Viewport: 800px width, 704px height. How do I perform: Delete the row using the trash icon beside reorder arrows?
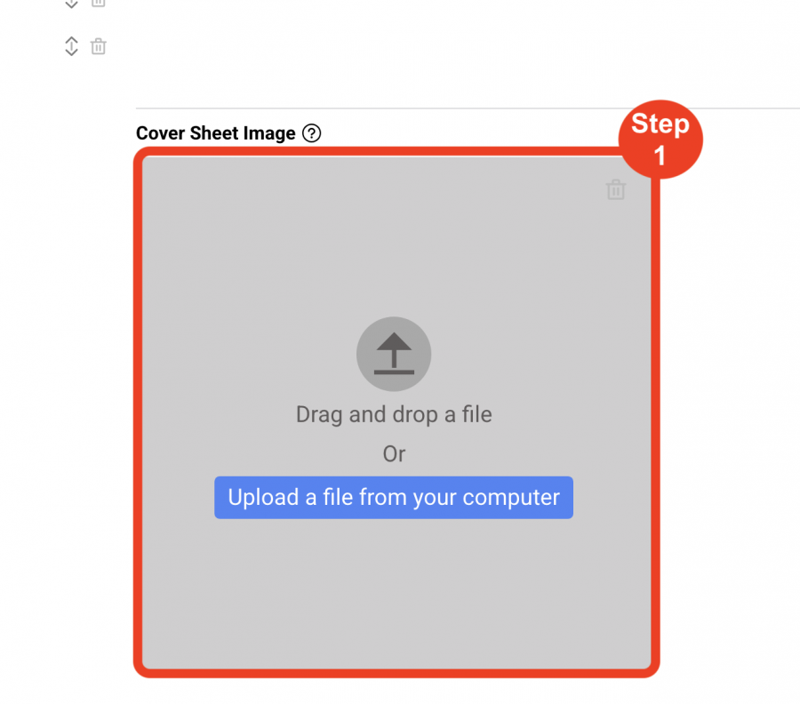pos(99,46)
